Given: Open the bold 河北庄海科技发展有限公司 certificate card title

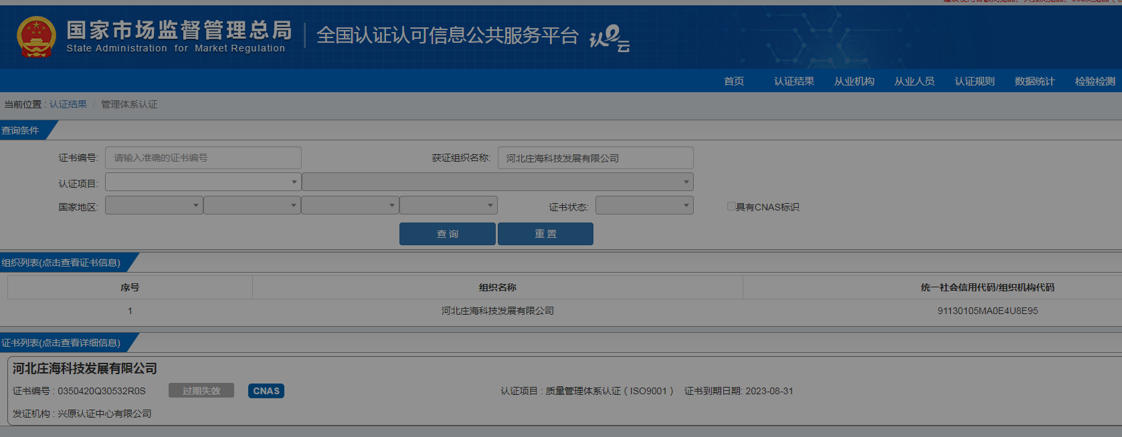Looking at the screenshot, I should 85,369.
